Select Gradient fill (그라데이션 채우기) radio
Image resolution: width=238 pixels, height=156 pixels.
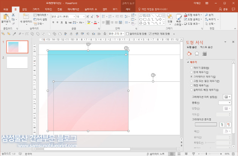click(191, 76)
